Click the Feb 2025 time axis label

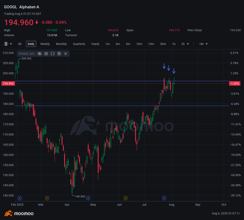[x=17, y=205]
